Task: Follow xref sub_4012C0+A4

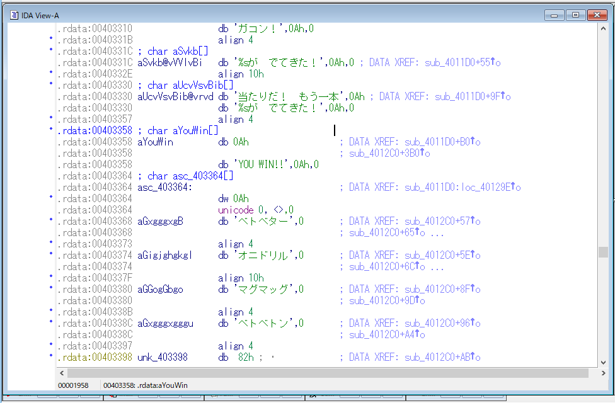Action: (x=387, y=335)
